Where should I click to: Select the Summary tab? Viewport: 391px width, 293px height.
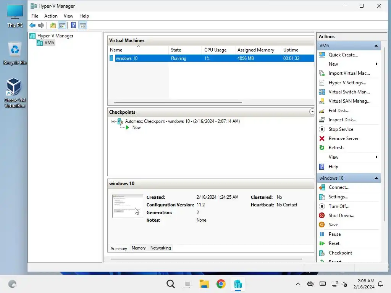click(x=119, y=248)
